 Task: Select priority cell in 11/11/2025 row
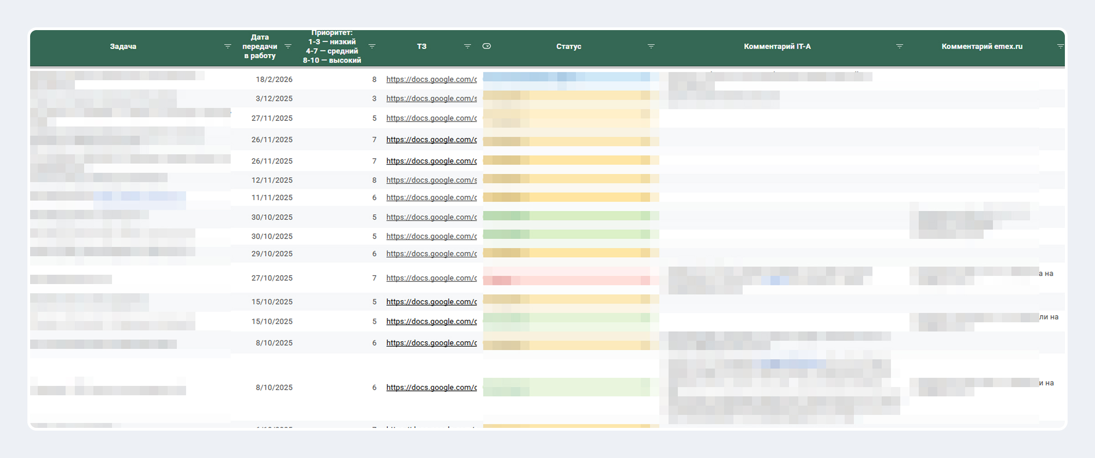tap(374, 198)
